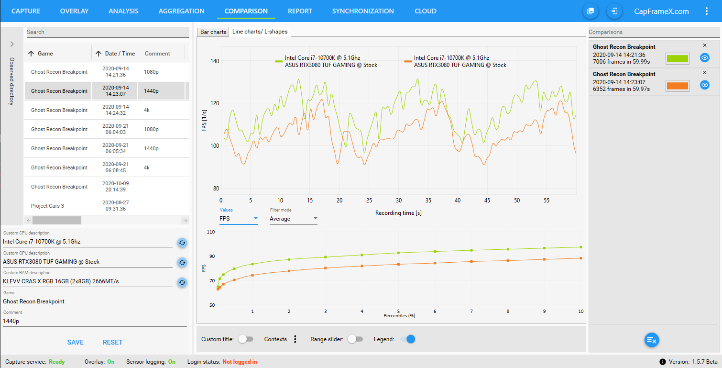Viewport: 722px width, 368px height.
Task: Click the record list's right scroll arrow
Action: (186, 221)
